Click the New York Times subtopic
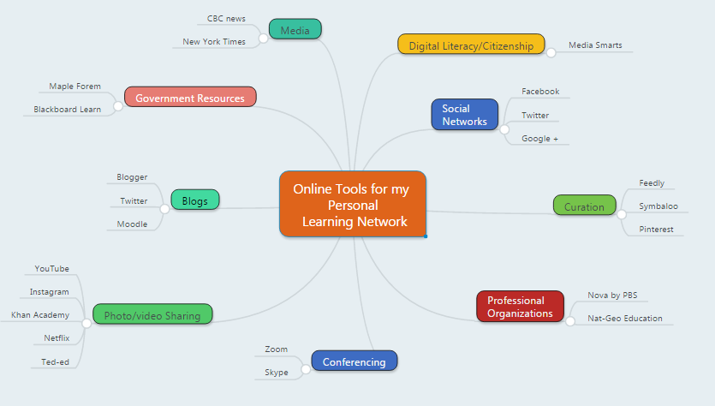Screen dimensions: 715x406 [214, 41]
